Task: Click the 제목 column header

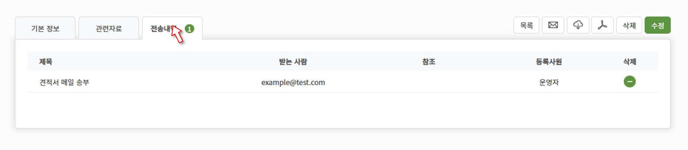Action: 46,62
